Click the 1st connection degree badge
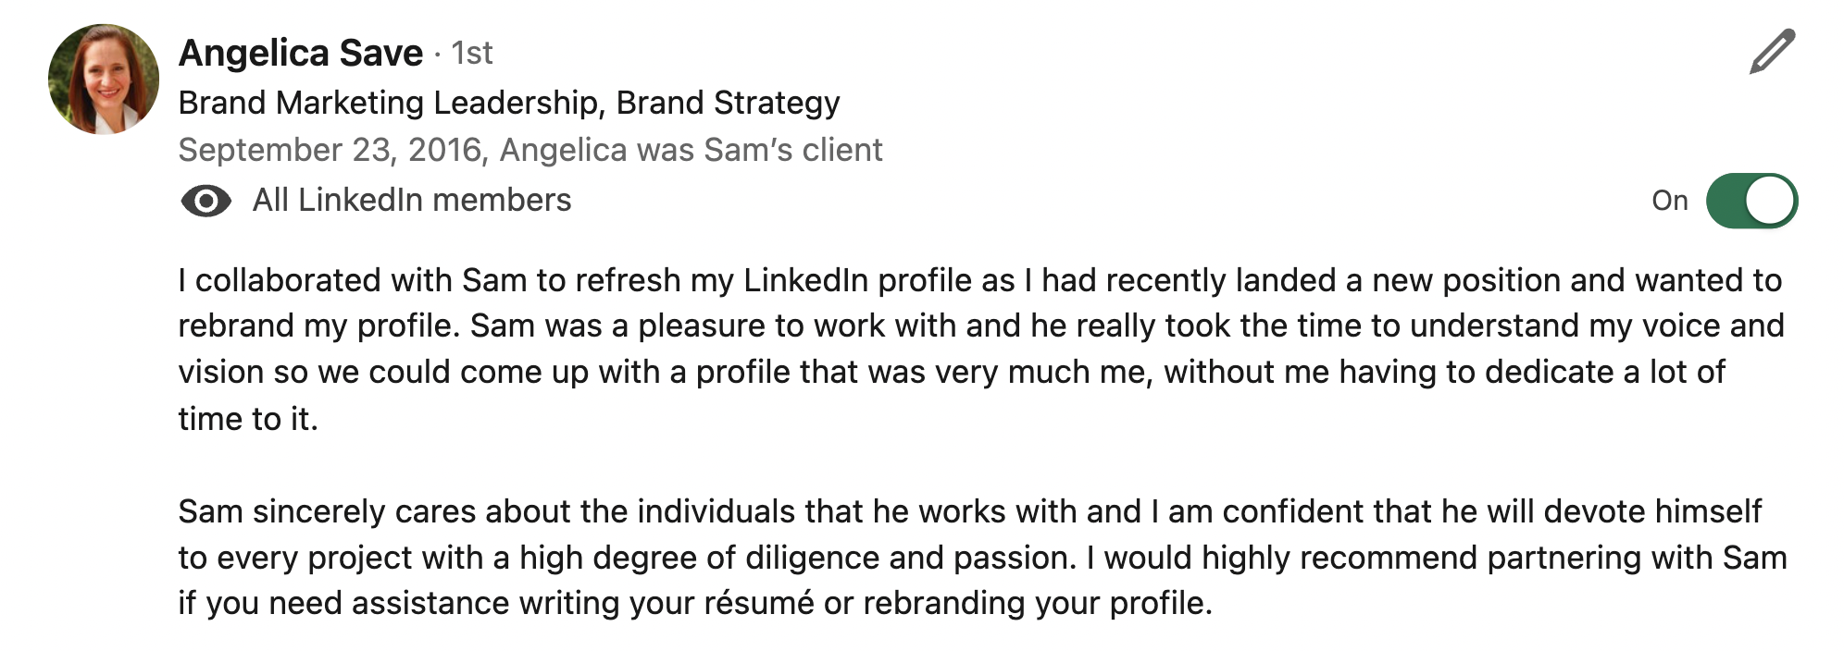Screen dimensions: 1844x651 coord(471,53)
